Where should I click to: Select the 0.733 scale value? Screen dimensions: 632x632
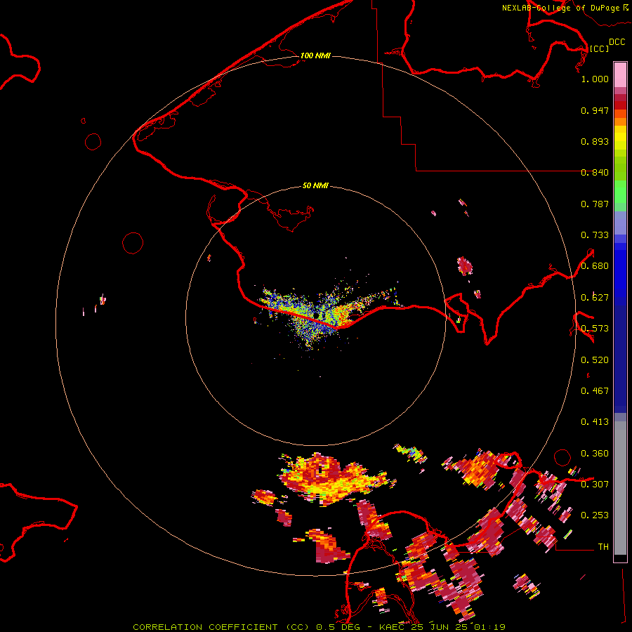595,235
